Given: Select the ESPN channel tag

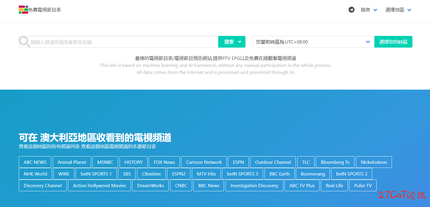Looking at the screenshot, I should (238, 162).
